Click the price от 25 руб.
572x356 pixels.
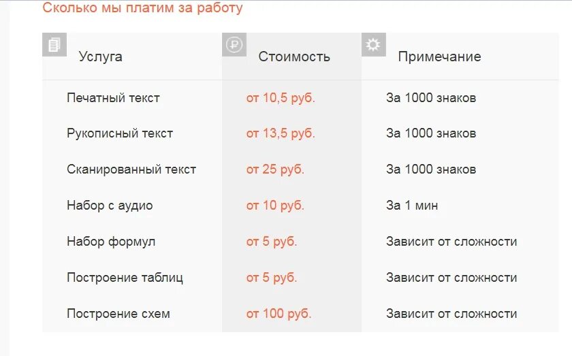[275, 169]
